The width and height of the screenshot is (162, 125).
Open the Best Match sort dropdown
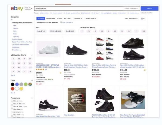(x=133, y=19)
